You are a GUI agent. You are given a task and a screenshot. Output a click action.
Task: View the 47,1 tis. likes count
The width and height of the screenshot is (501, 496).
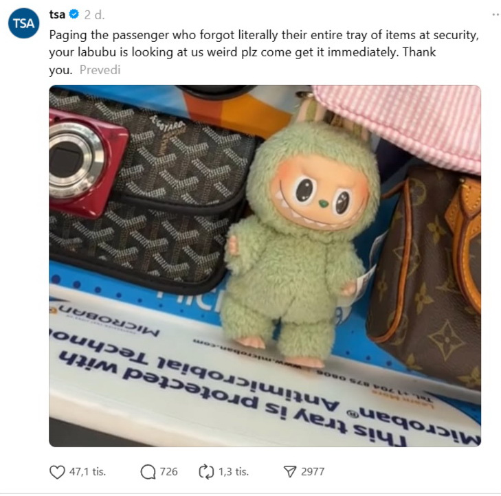click(x=87, y=472)
